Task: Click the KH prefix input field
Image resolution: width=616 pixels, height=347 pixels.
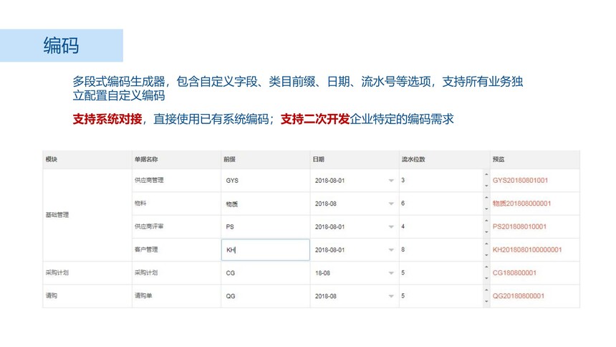Action: coord(266,249)
